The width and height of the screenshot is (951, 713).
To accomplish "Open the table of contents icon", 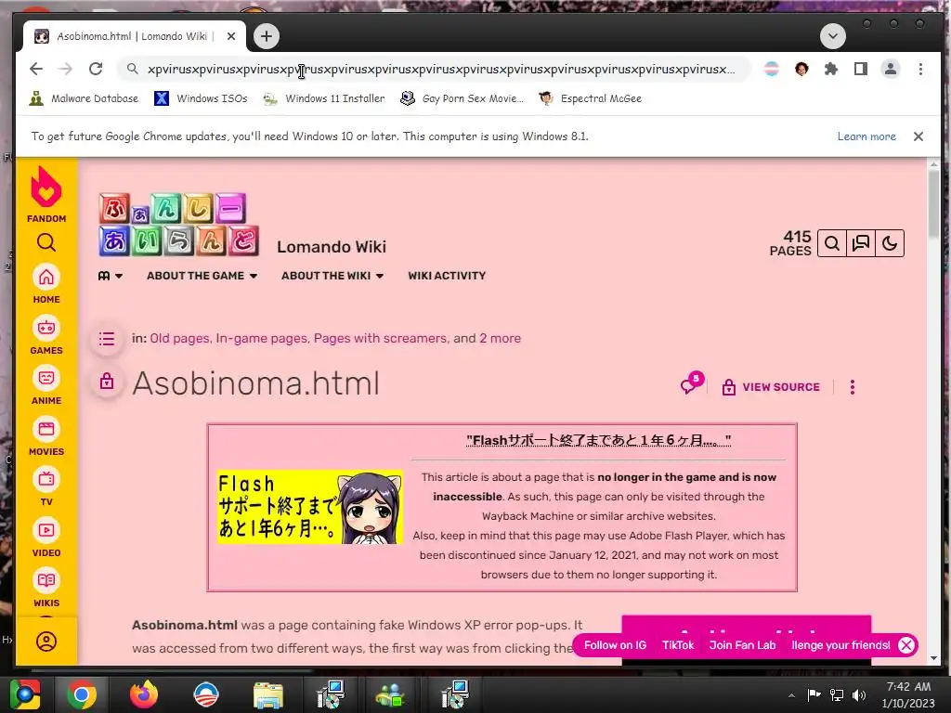I will [107, 338].
